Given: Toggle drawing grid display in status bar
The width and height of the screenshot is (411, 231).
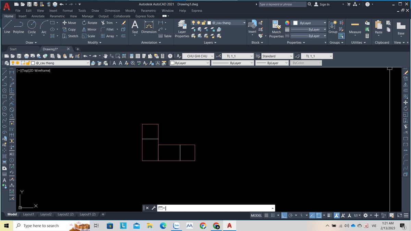Looking at the screenshot, I should 267,216.
